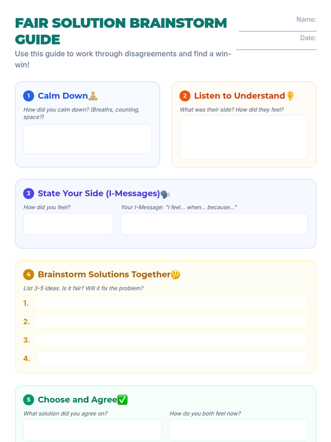Image resolution: width=331 pixels, height=442 pixels.
Task: Click the orange step 2 number badge
Action: [x=185, y=96]
